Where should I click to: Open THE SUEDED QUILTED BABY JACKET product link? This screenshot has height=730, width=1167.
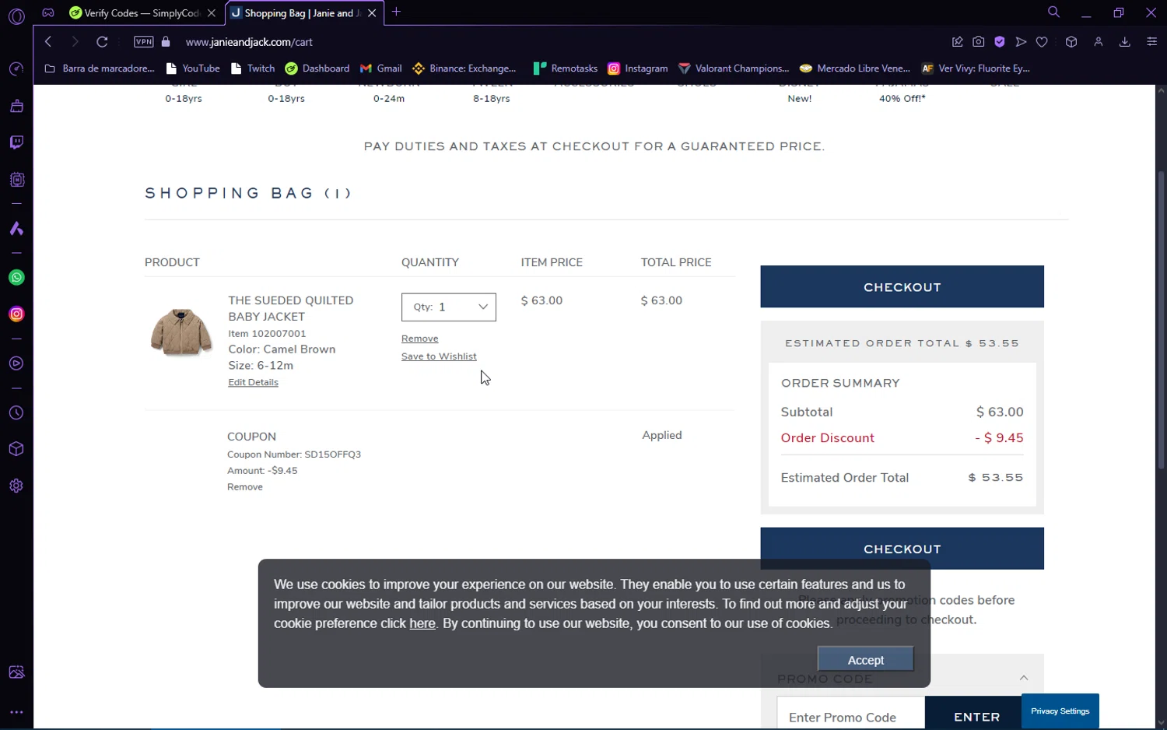pos(290,308)
